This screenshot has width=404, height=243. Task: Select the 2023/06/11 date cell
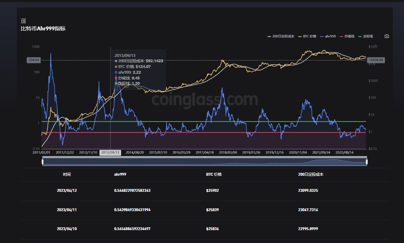[x=67, y=210]
